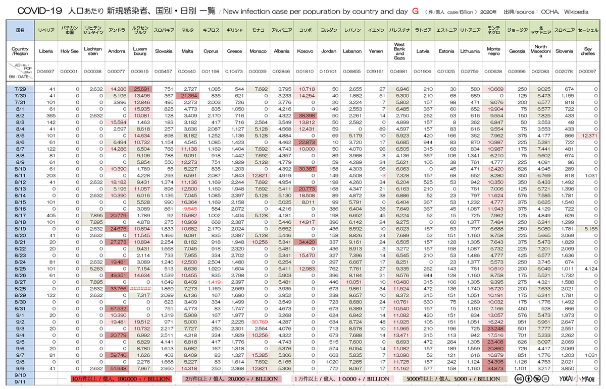606x389 pixels.
Task: Select the Country/Region header cell
Action: tap(21, 50)
